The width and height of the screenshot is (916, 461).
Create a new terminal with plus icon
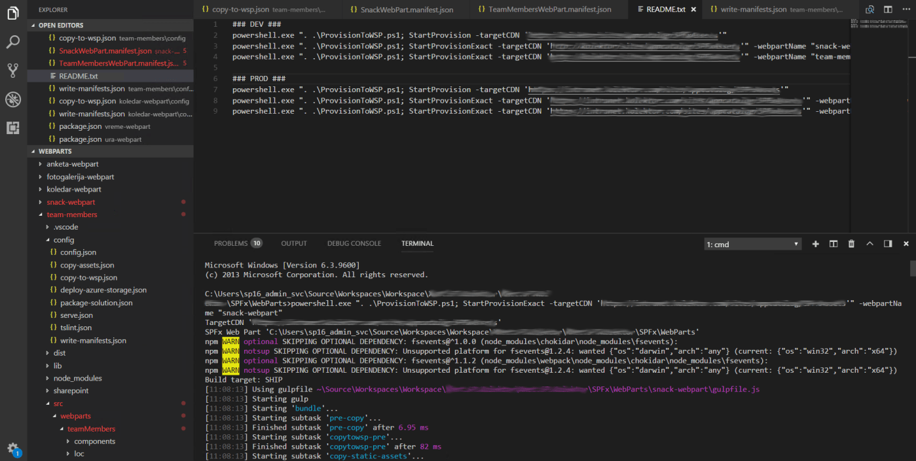tap(816, 244)
